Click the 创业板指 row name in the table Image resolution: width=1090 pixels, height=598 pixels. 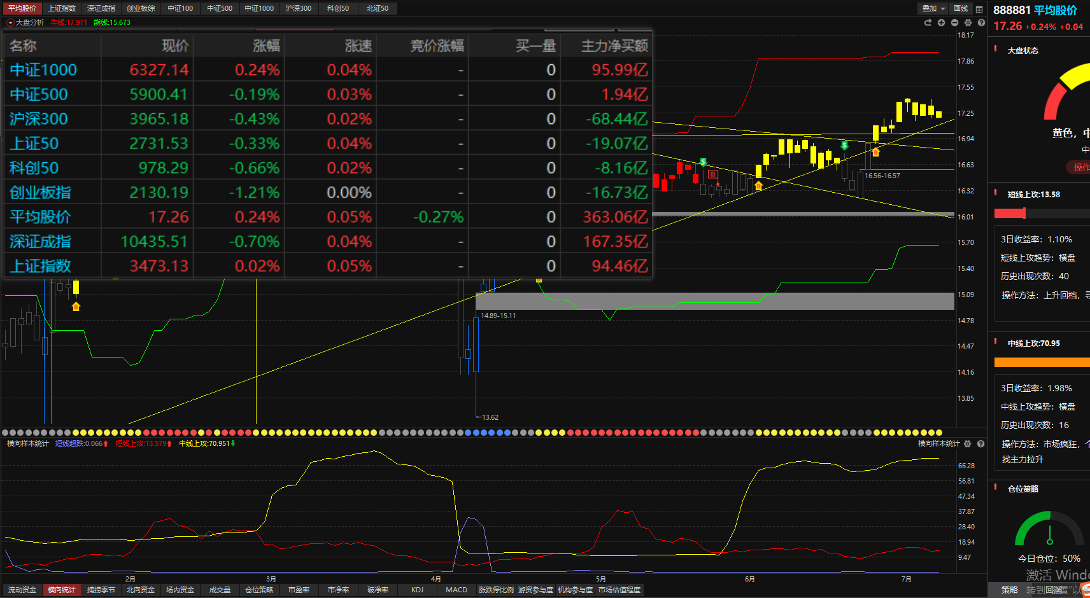point(40,193)
